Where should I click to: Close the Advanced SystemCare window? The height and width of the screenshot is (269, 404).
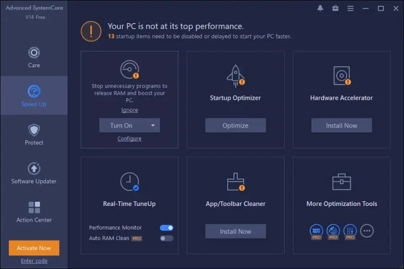pos(396,8)
